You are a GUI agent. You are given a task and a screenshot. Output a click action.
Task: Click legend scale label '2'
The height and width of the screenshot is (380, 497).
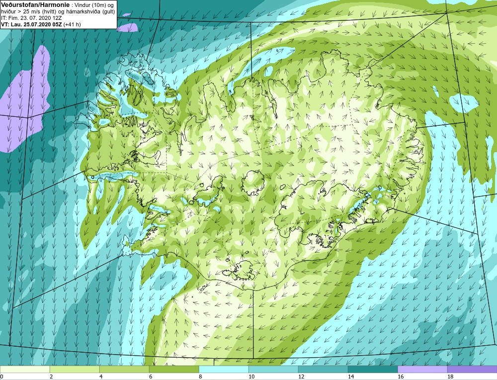(51, 377)
